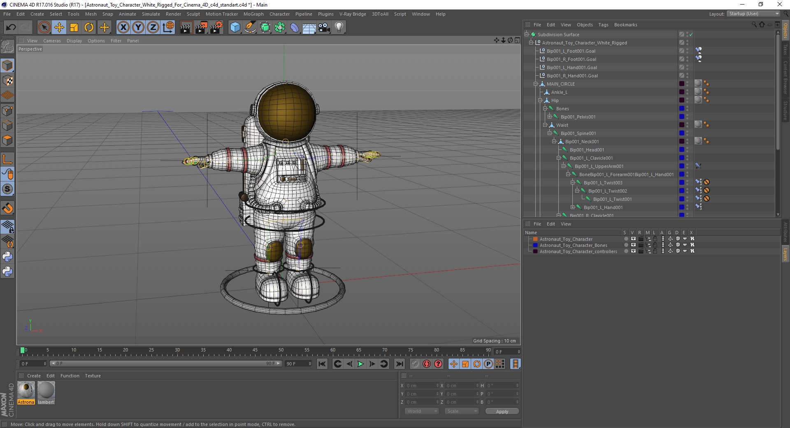Add a light object via bulb icon
Screen dimensions: 790x428
click(x=339, y=28)
